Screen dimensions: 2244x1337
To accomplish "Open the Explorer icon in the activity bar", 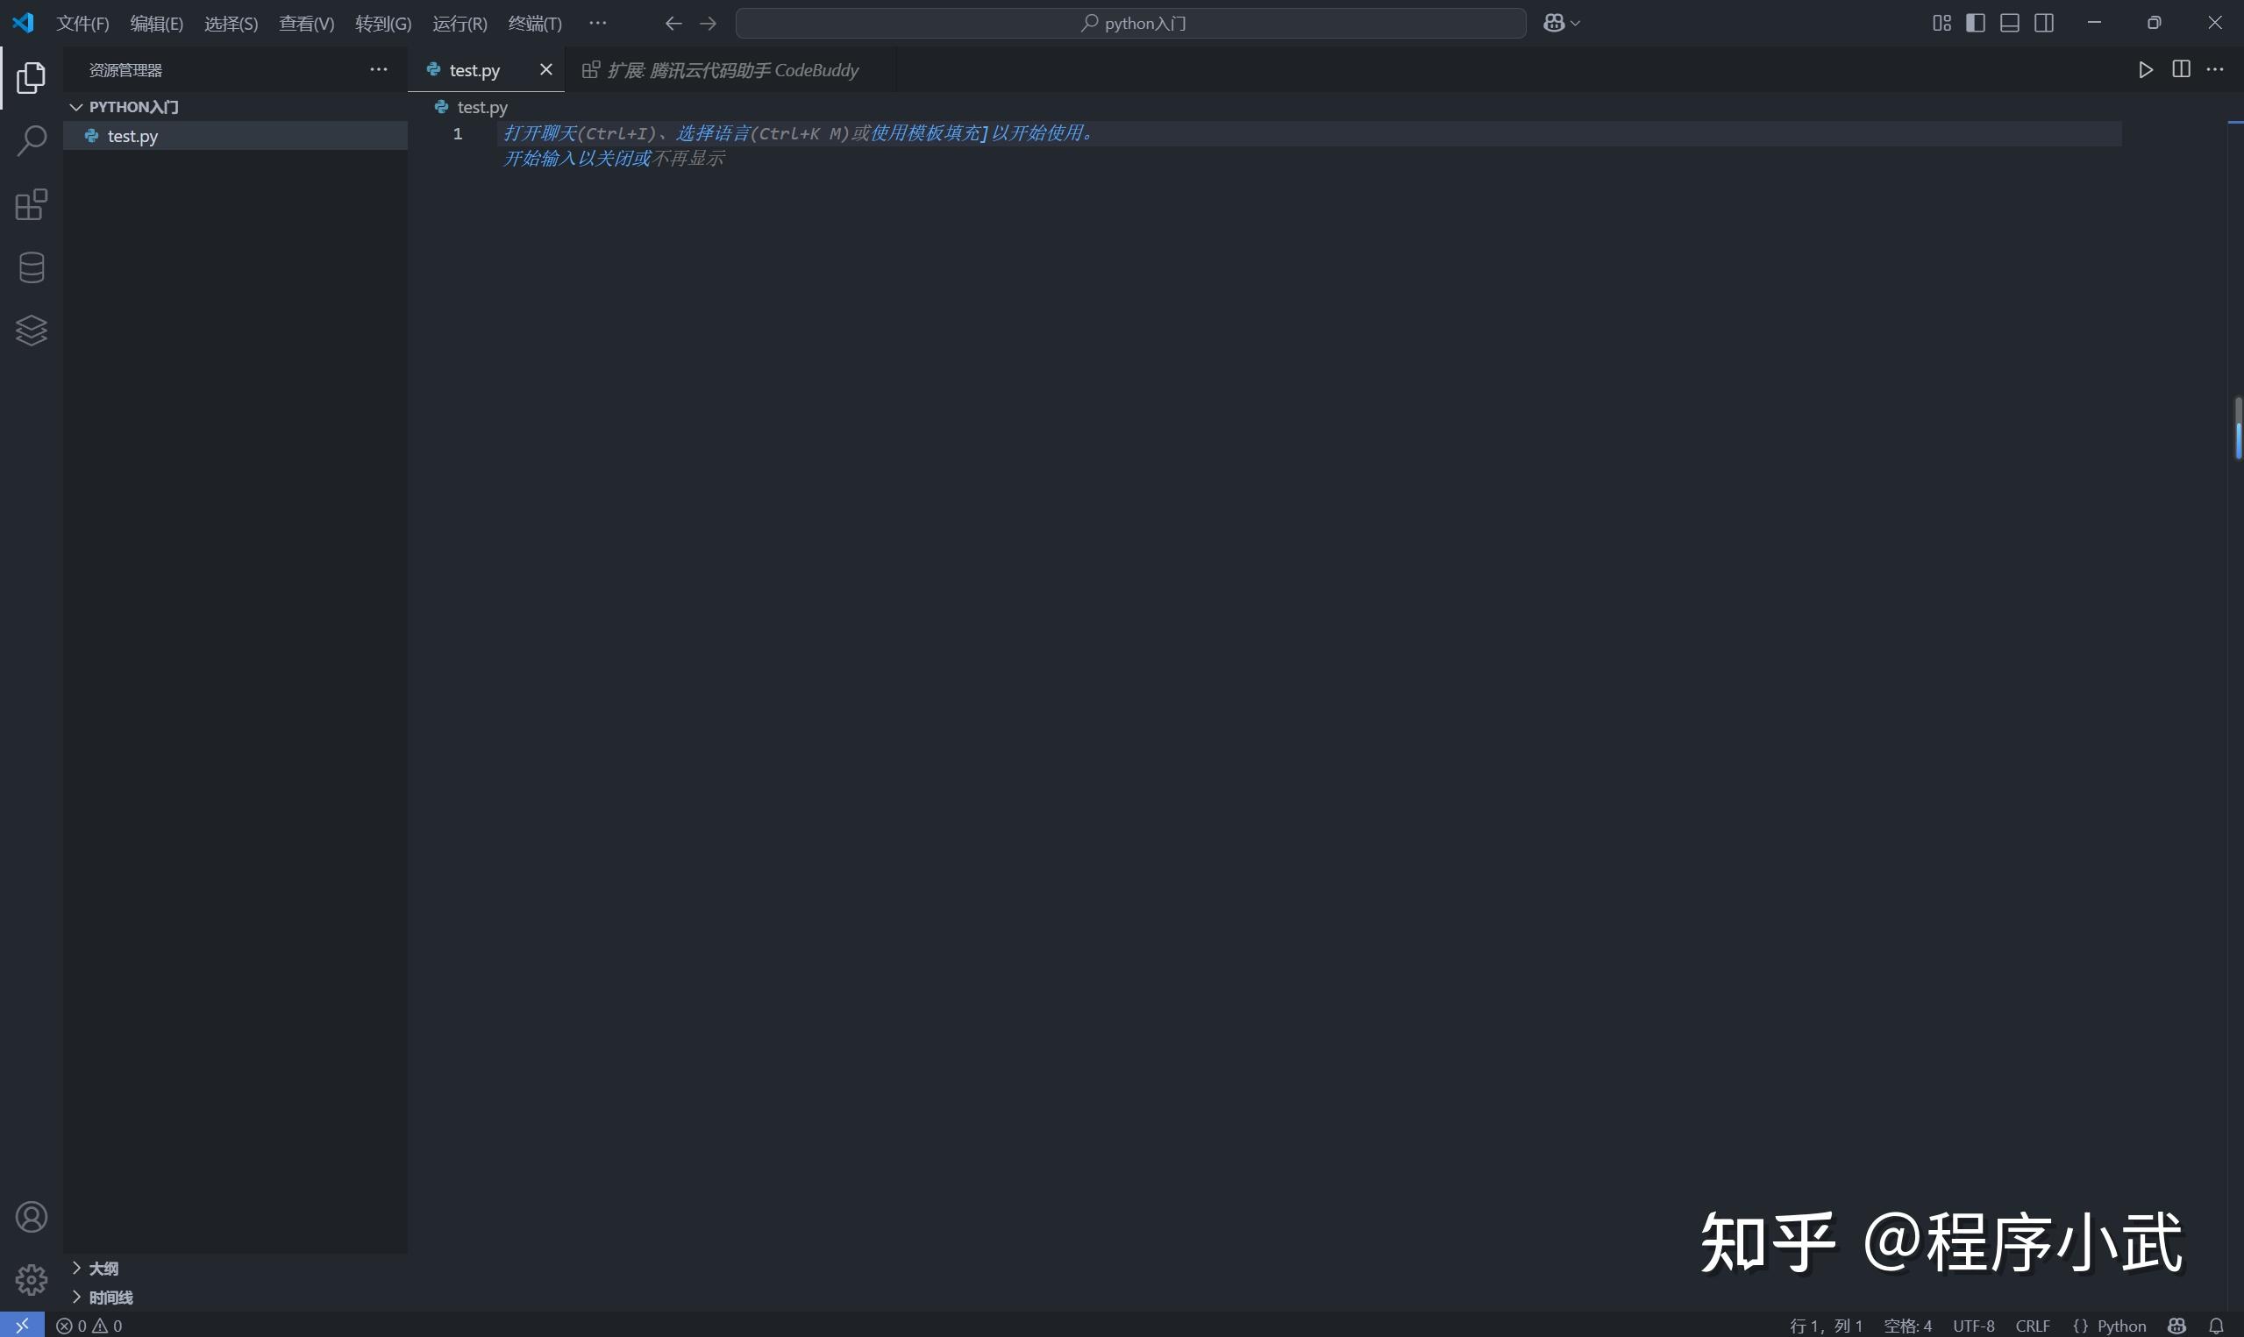I will (32, 77).
